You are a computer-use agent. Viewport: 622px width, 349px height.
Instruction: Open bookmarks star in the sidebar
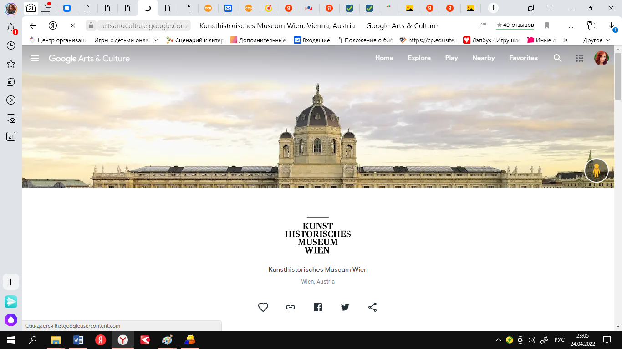(11, 64)
